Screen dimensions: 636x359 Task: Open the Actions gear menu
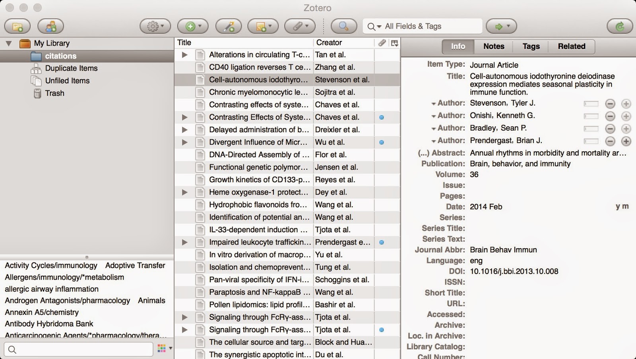(x=155, y=26)
